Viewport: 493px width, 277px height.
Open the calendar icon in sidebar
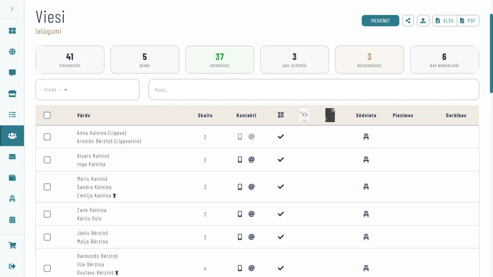[12, 220]
